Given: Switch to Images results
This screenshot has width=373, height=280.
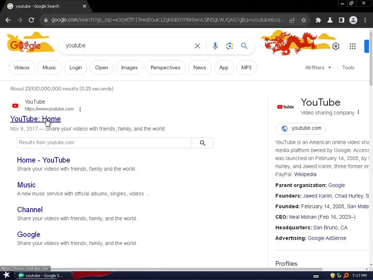Looking at the screenshot, I should point(129,67).
